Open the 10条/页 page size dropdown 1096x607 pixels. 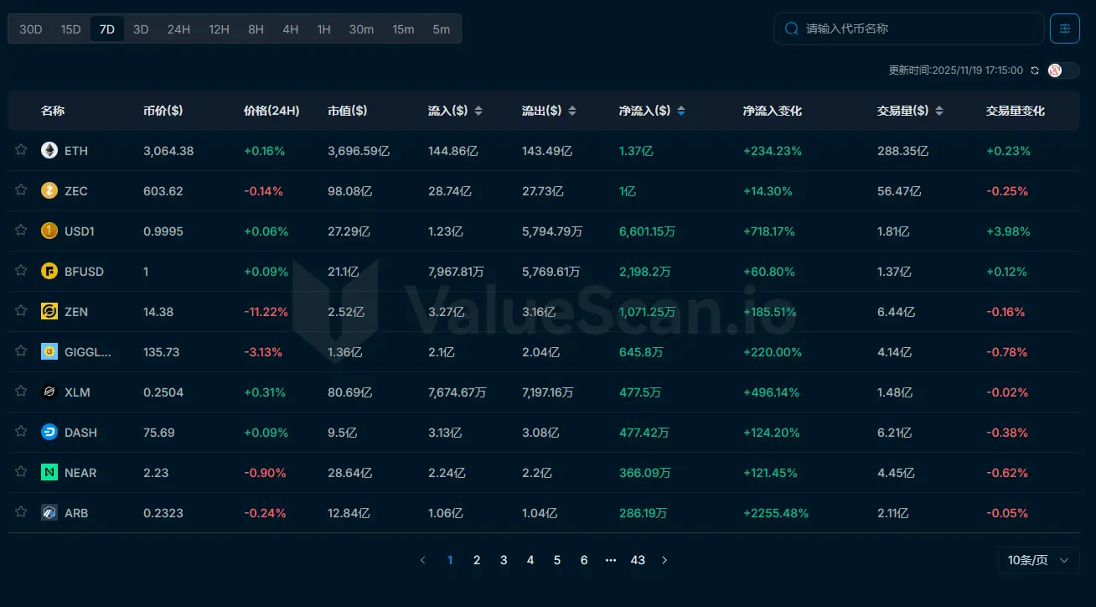(x=1038, y=560)
